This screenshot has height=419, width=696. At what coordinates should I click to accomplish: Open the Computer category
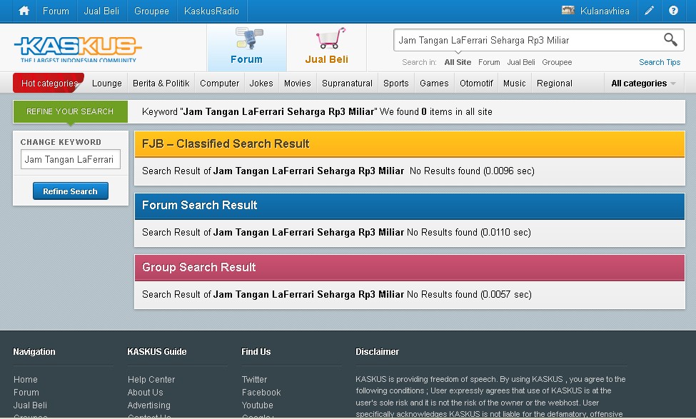click(219, 83)
